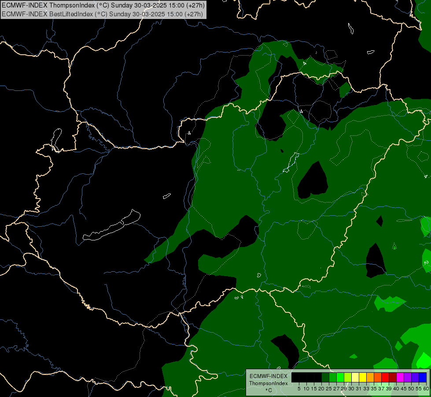Click the legend tick value '27'
Screen dimensions: 431x397
click(336, 389)
